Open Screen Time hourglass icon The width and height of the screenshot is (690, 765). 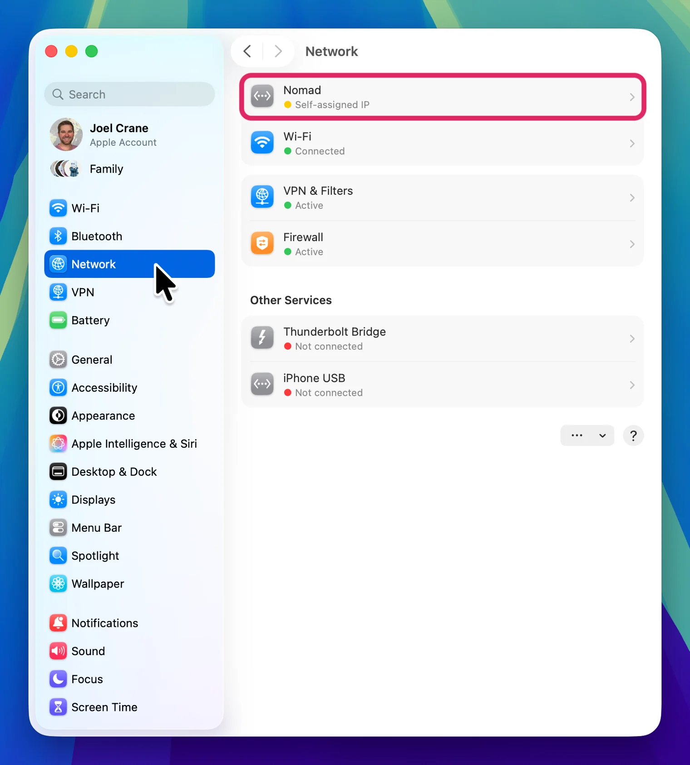[x=58, y=707]
